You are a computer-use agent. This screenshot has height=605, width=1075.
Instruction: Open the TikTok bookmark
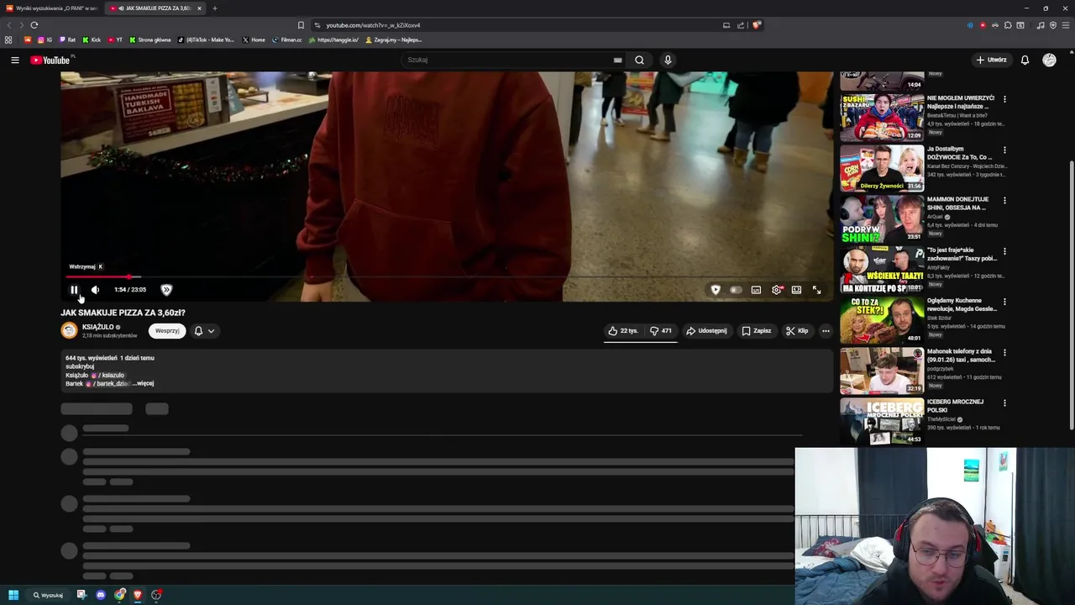pos(207,39)
